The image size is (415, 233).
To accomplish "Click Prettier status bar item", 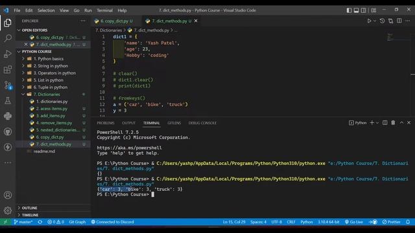I will [x=392, y=222].
